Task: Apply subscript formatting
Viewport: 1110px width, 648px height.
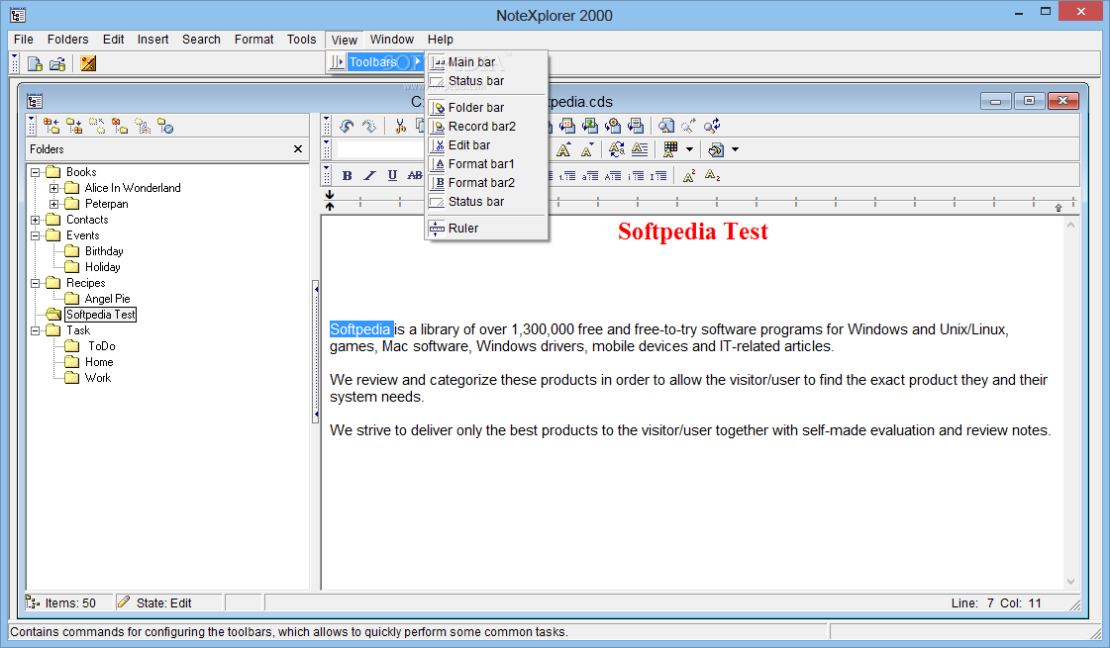Action: (712, 175)
